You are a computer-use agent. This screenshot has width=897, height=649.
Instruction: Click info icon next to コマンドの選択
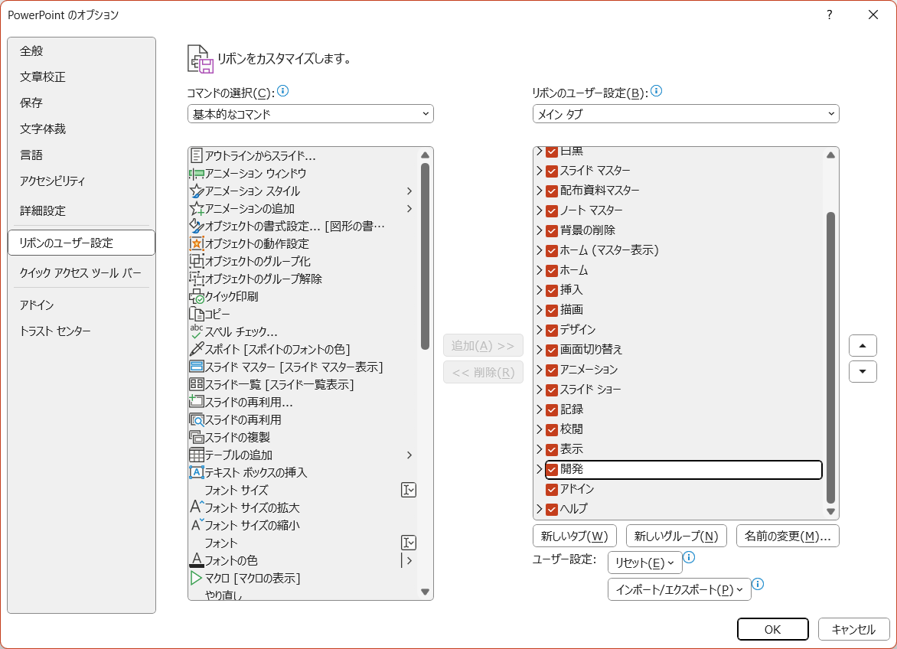point(282,91)
